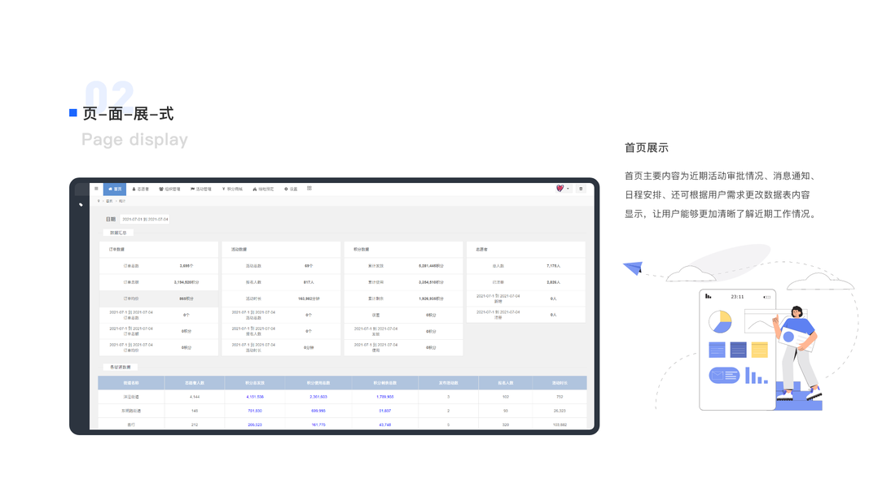Click the 页-面-展-式 slide title
The width and height of the screenshot is (869, 488).
pos(129,113)
